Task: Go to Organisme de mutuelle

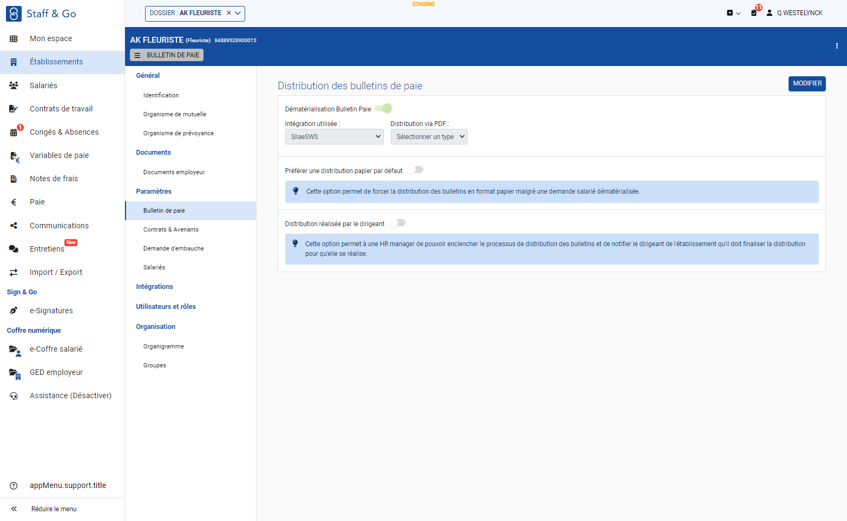Action: 175,114
